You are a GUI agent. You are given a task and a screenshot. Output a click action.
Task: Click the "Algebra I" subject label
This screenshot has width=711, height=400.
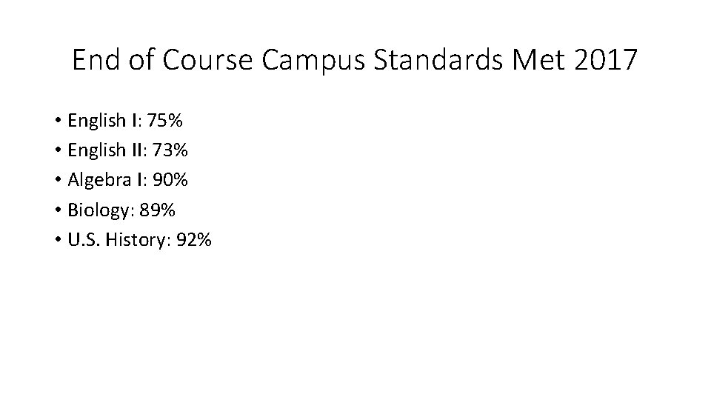tap(101, 180)
